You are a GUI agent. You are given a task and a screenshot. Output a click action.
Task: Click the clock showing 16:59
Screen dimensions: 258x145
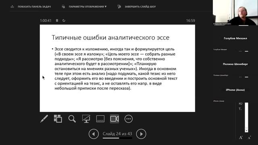191,21
